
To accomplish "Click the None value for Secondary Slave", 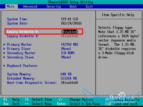I will click(x=66, y=57).
